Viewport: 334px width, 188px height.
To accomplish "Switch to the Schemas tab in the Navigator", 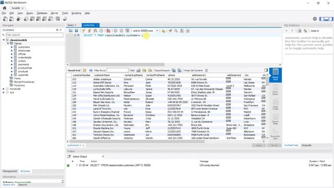I will pyautogui.click(x=25, y=171).
